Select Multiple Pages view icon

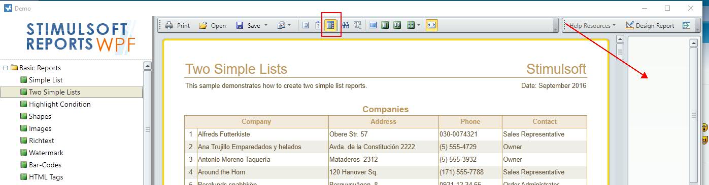[x=410, y=25]
